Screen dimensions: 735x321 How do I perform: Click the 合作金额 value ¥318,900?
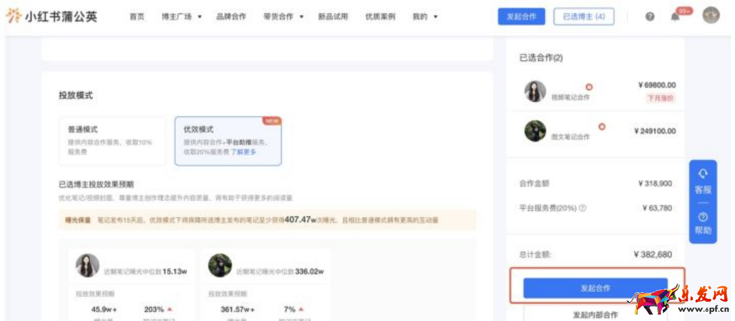[x=655, y=184]
